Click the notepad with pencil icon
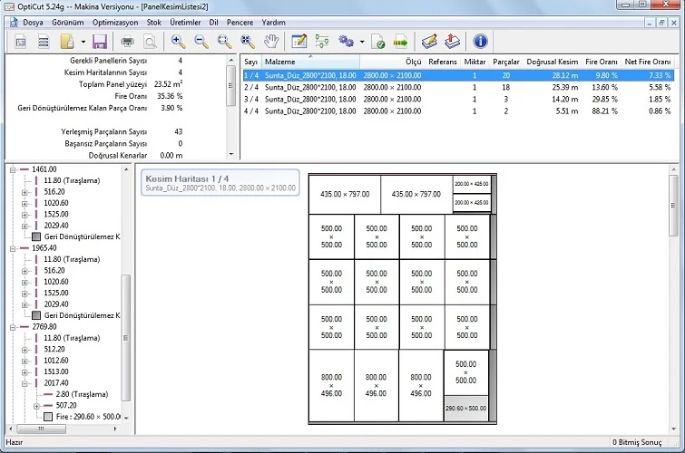 [x=298, y=42]
